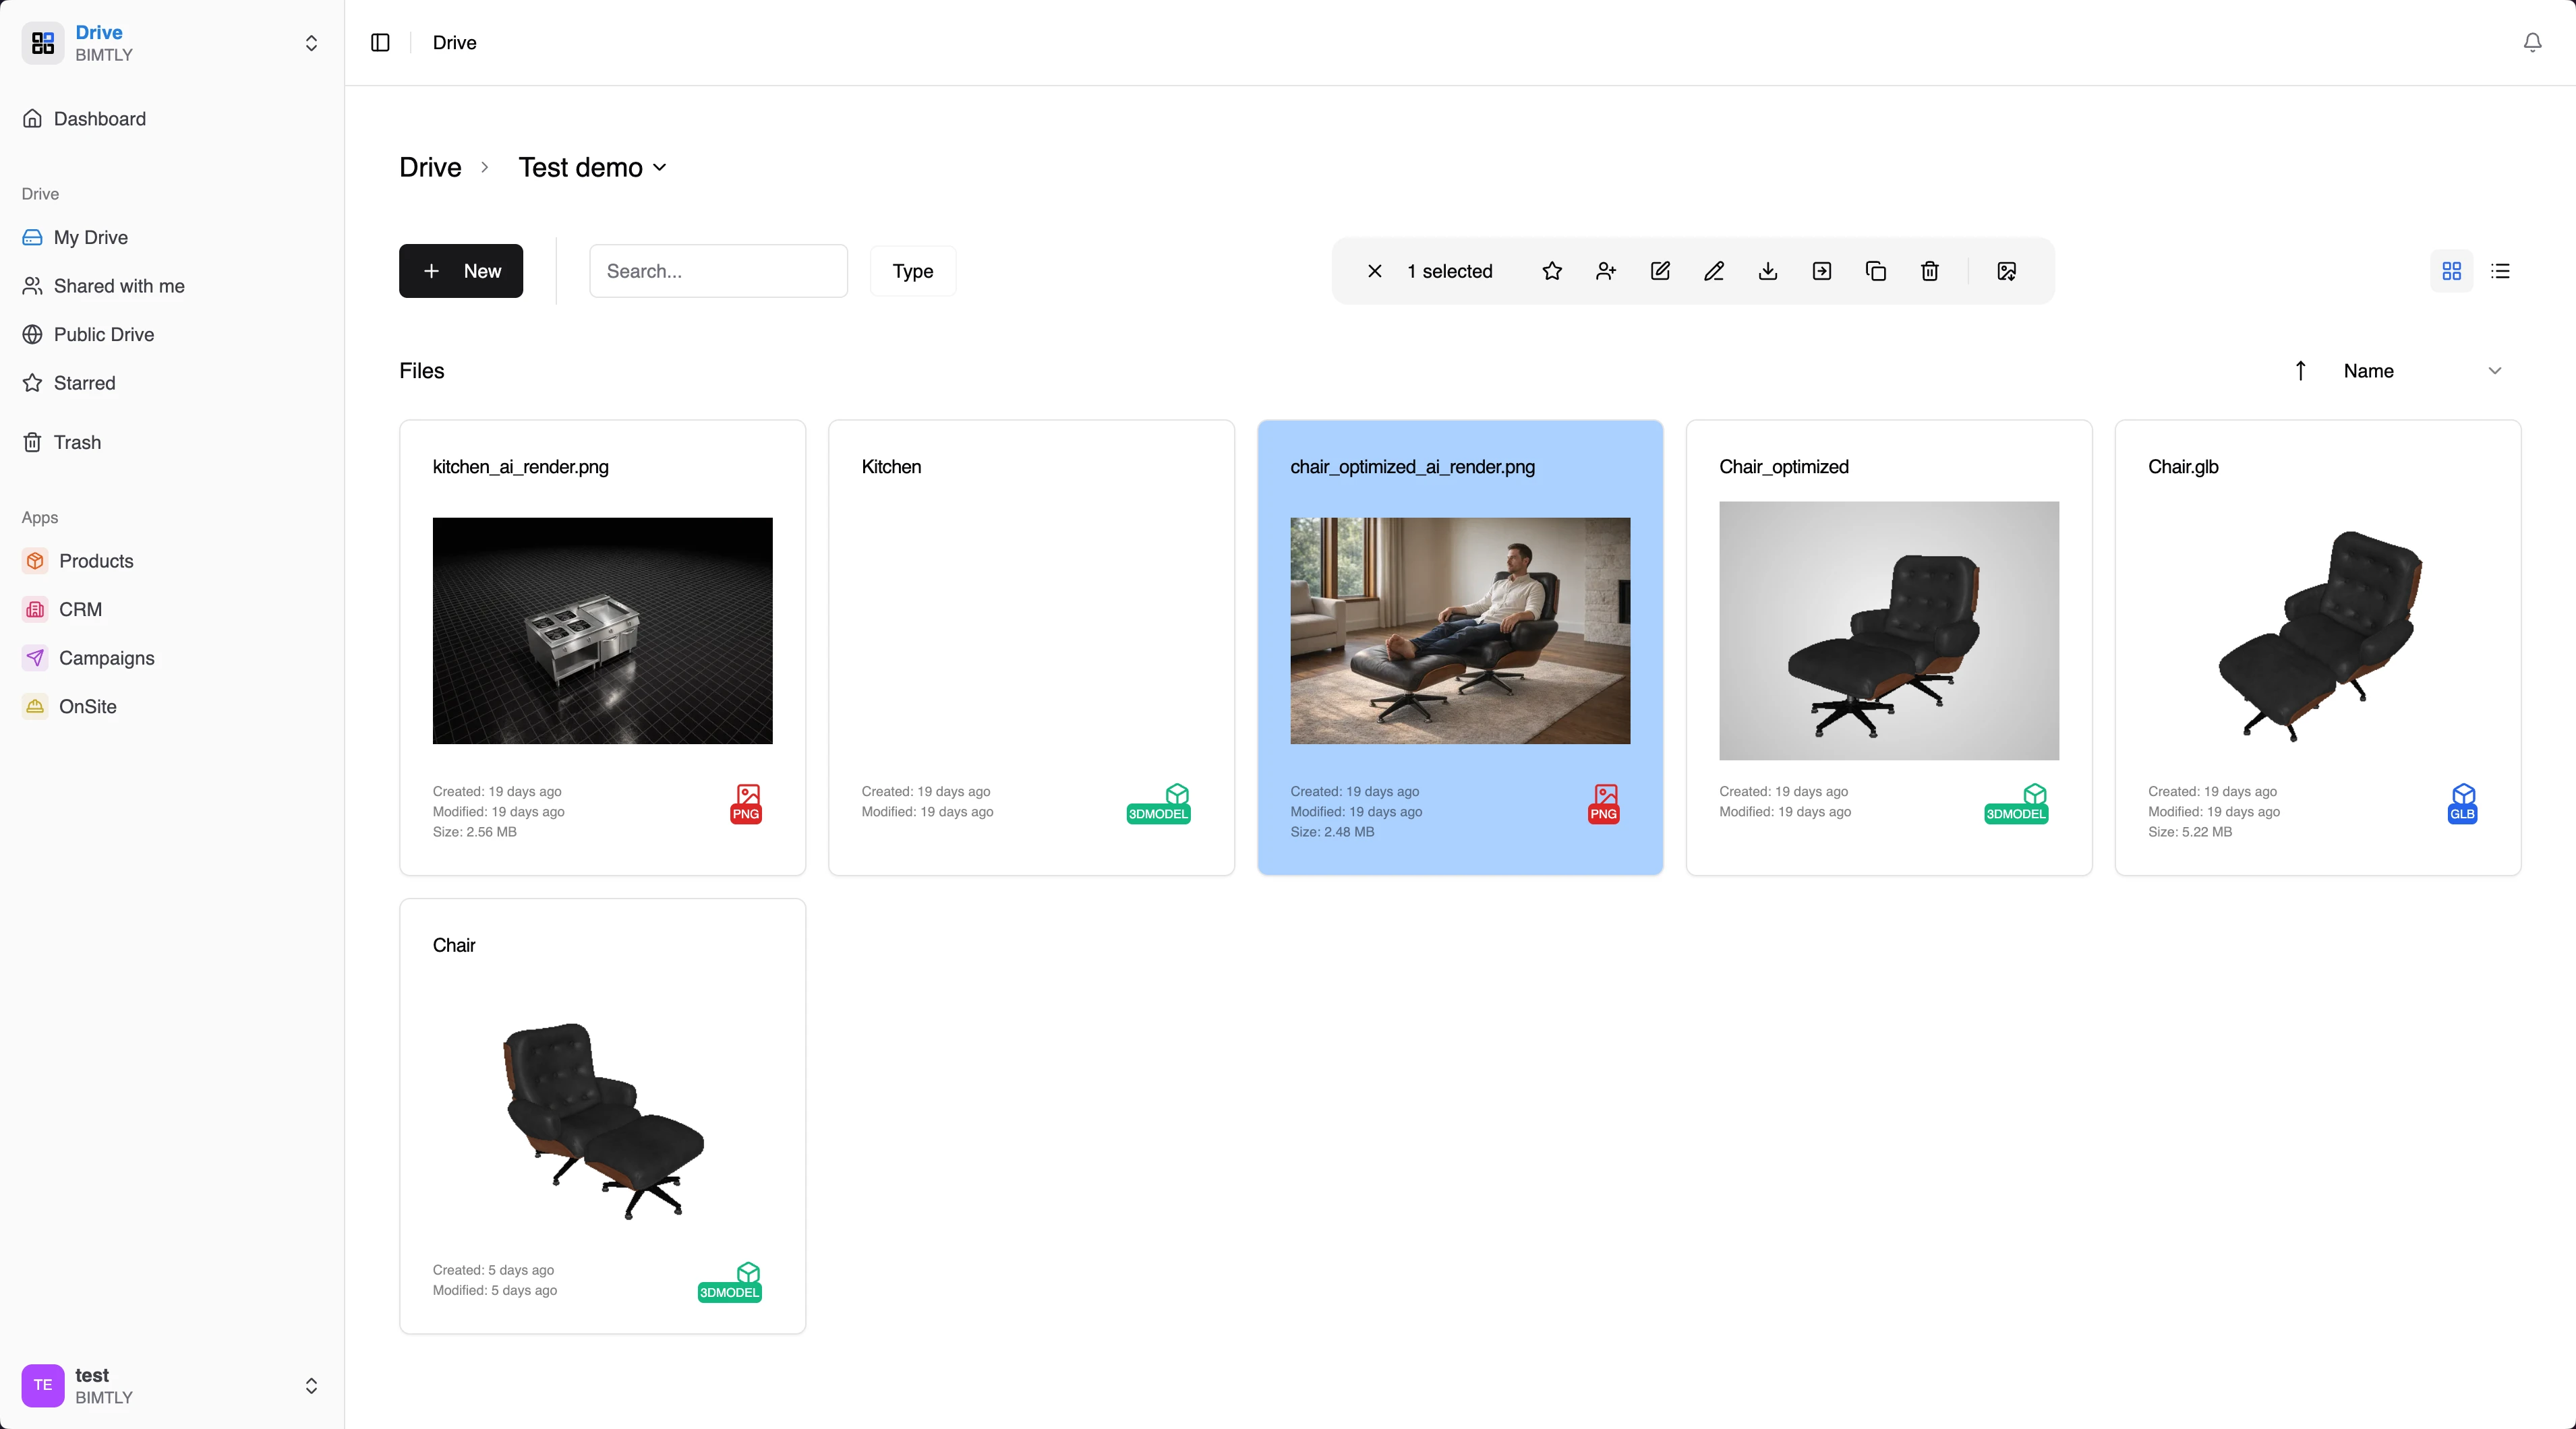
Task: Delete the selected file
Action: click(1930, 271)
